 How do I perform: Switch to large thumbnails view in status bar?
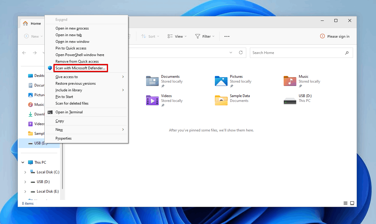[352, 203]
